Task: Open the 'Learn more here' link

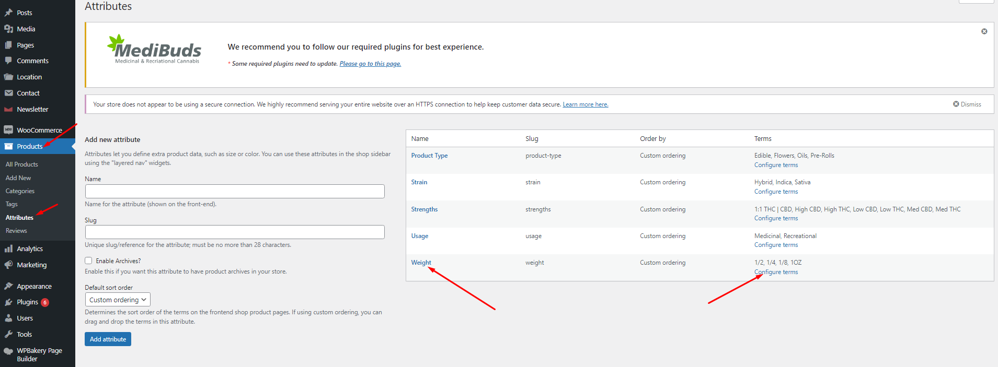Action: [x=586, y=104]
